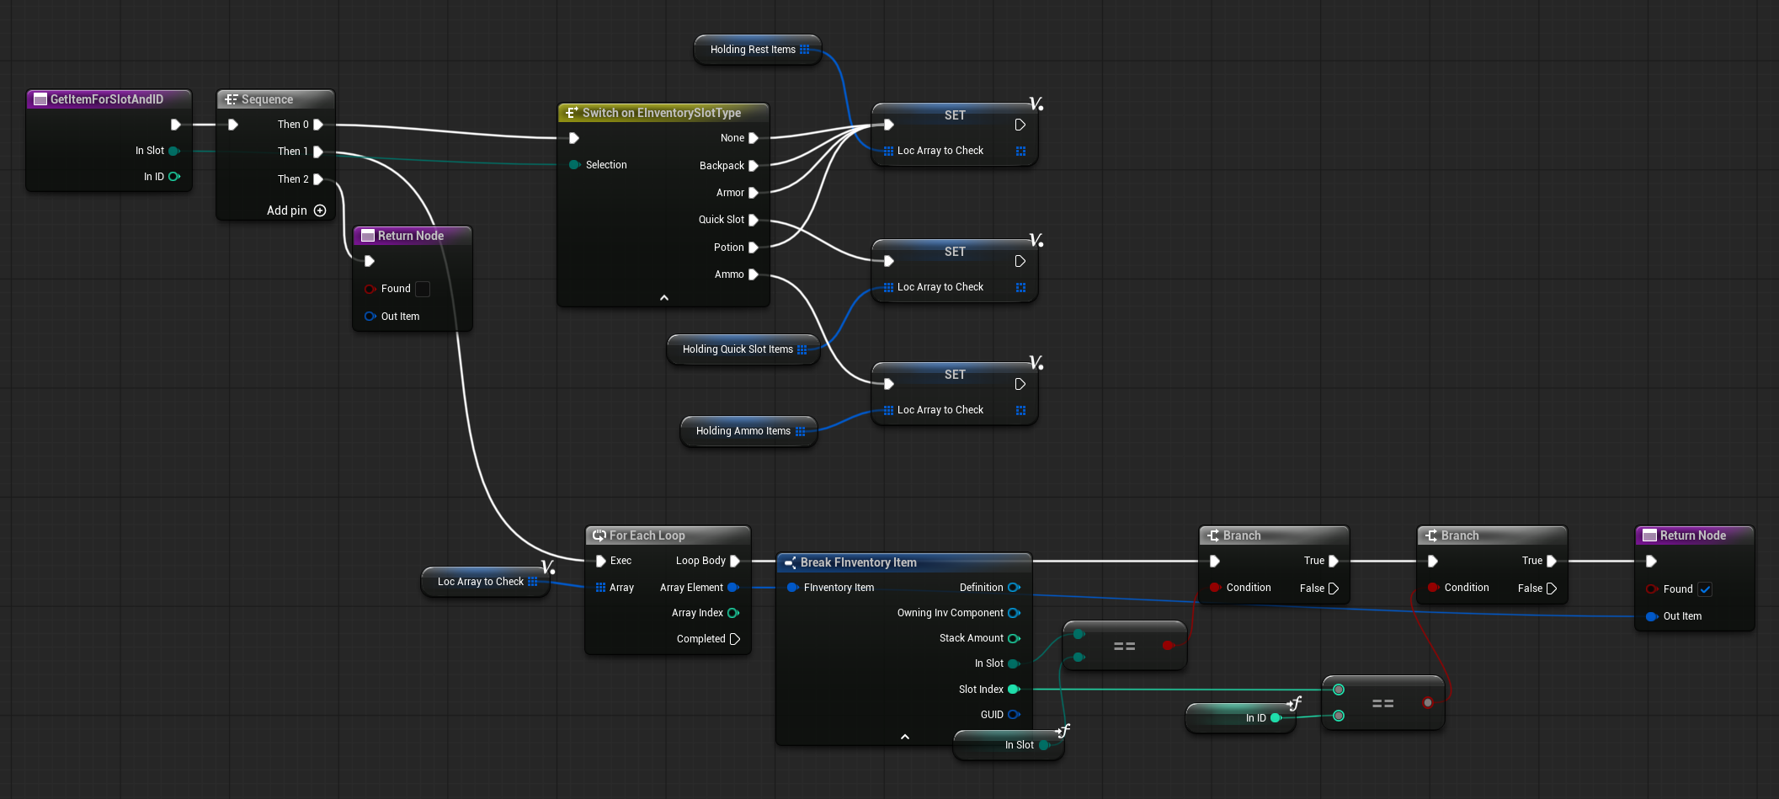Click the Add pin plus icon
This screenshot has height=799, width=1779.
(320, 210)
